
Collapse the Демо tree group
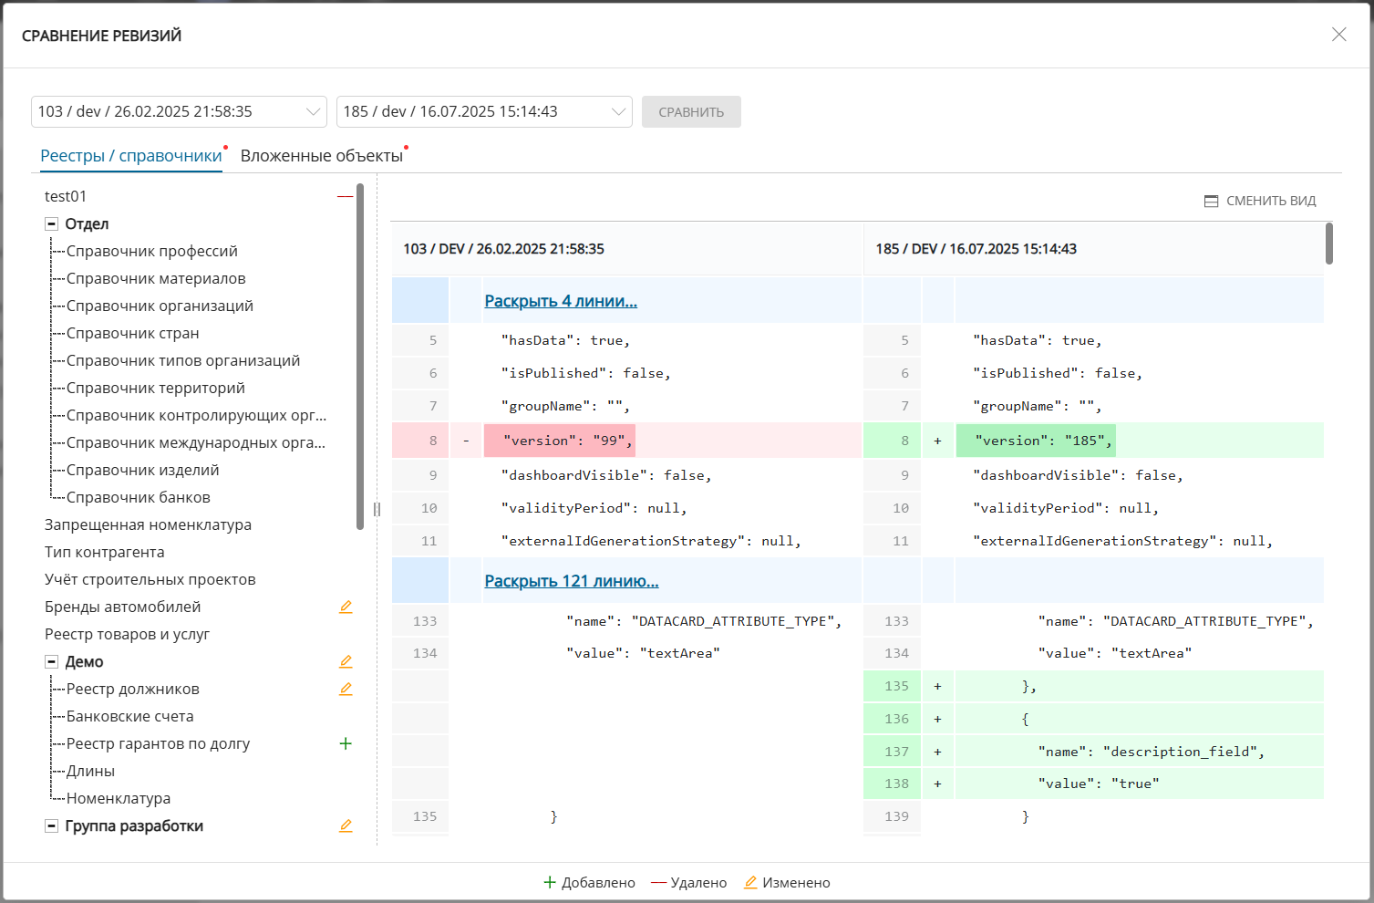click(52, 662)
